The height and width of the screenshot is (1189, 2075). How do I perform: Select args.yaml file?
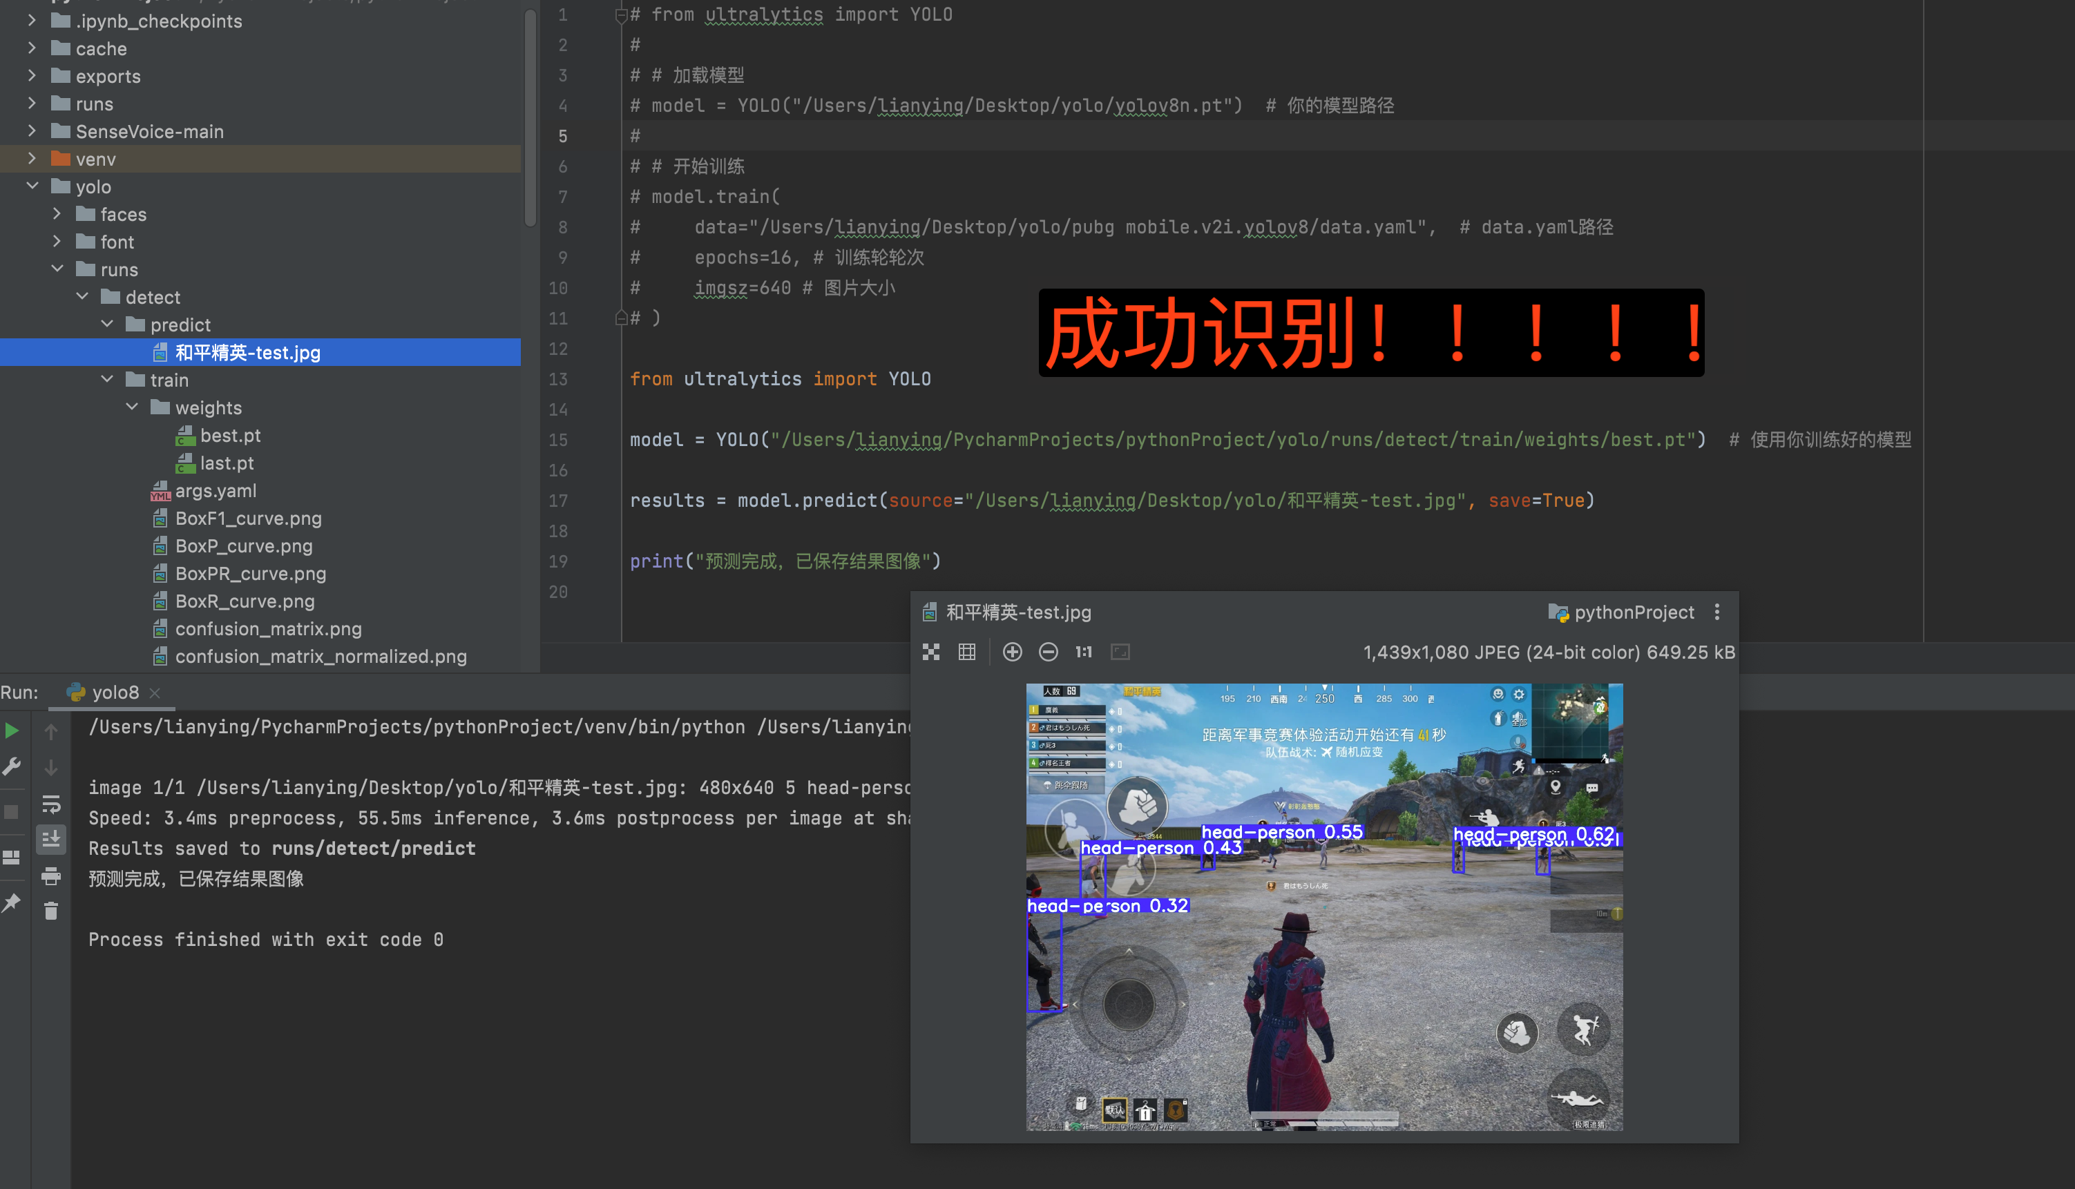[216, 491]
